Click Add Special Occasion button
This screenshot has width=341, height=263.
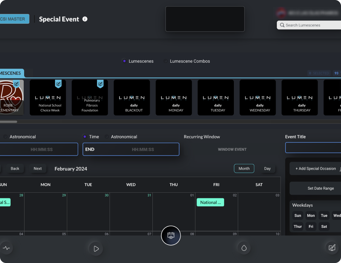coord(316,169)
